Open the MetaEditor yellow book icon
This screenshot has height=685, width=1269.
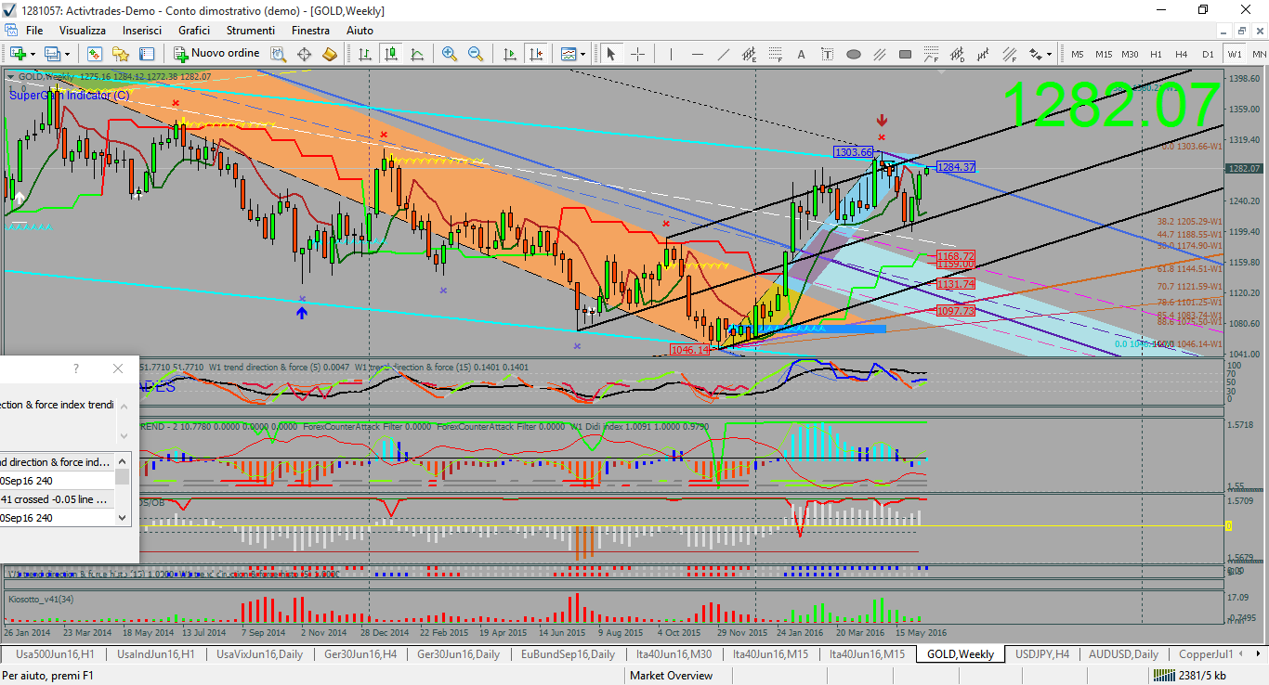click(330, 54)
